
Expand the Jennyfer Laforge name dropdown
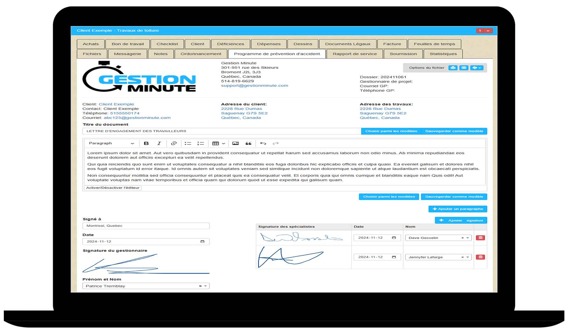467,257
